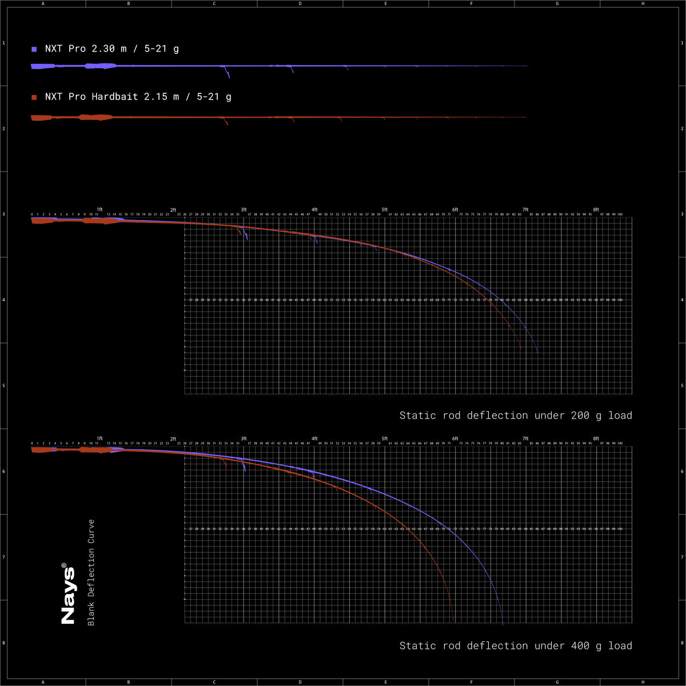Viewport: 686px width, 686px height.
Task: Click the purple curve's tip in the 200 g chart
Action: (537, 350)
